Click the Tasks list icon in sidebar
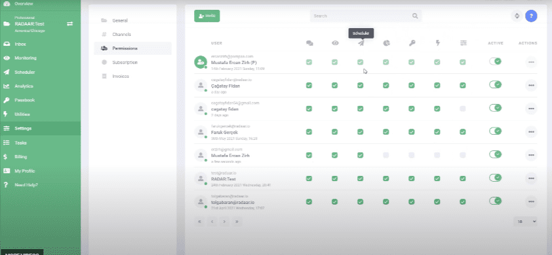Screen dimensions: 552x255 [x=7, y=143]
